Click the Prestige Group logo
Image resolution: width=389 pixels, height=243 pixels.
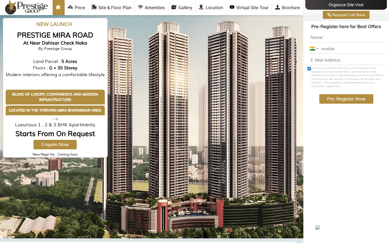tap(26, 7)
